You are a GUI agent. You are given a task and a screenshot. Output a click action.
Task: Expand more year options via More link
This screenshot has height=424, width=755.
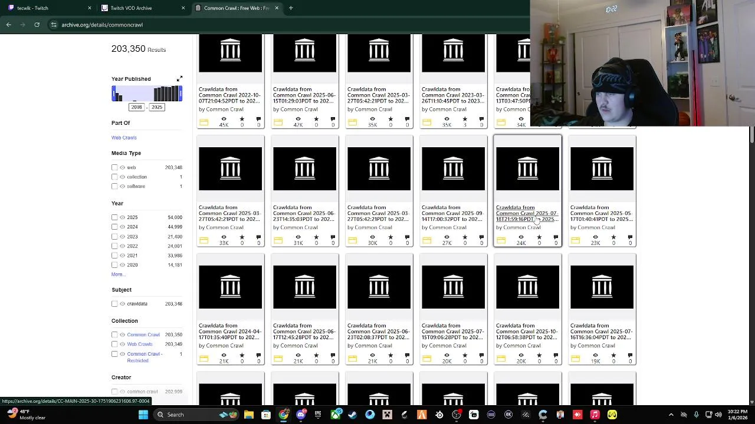pyautogui.click(x=118, y=274)
